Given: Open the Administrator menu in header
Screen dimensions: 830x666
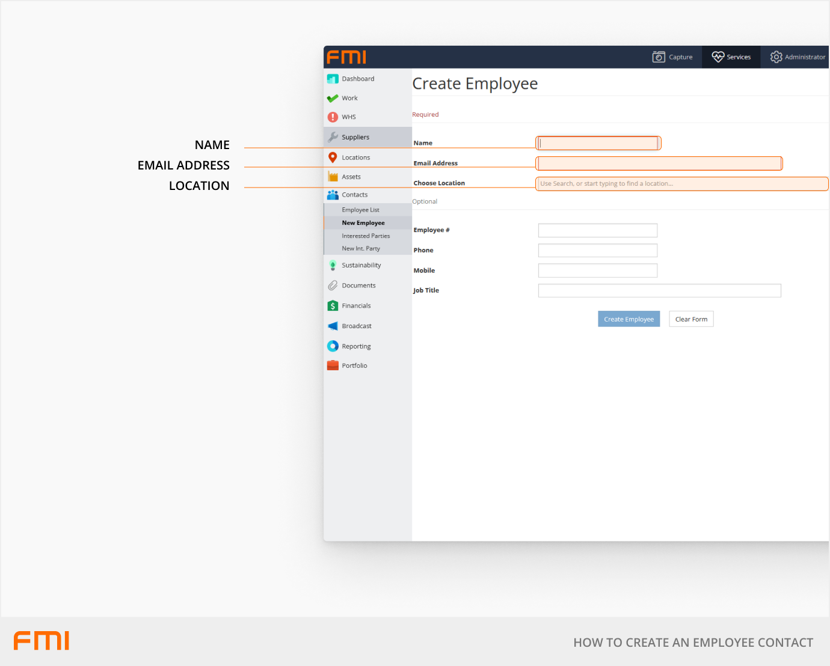Looking at the screenshot, I should [798, 57].
